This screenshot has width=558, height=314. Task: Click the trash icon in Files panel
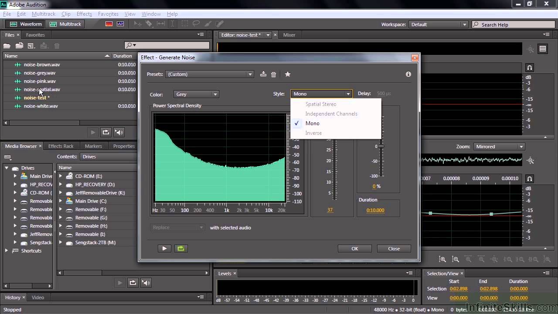(x=57, y=45)
